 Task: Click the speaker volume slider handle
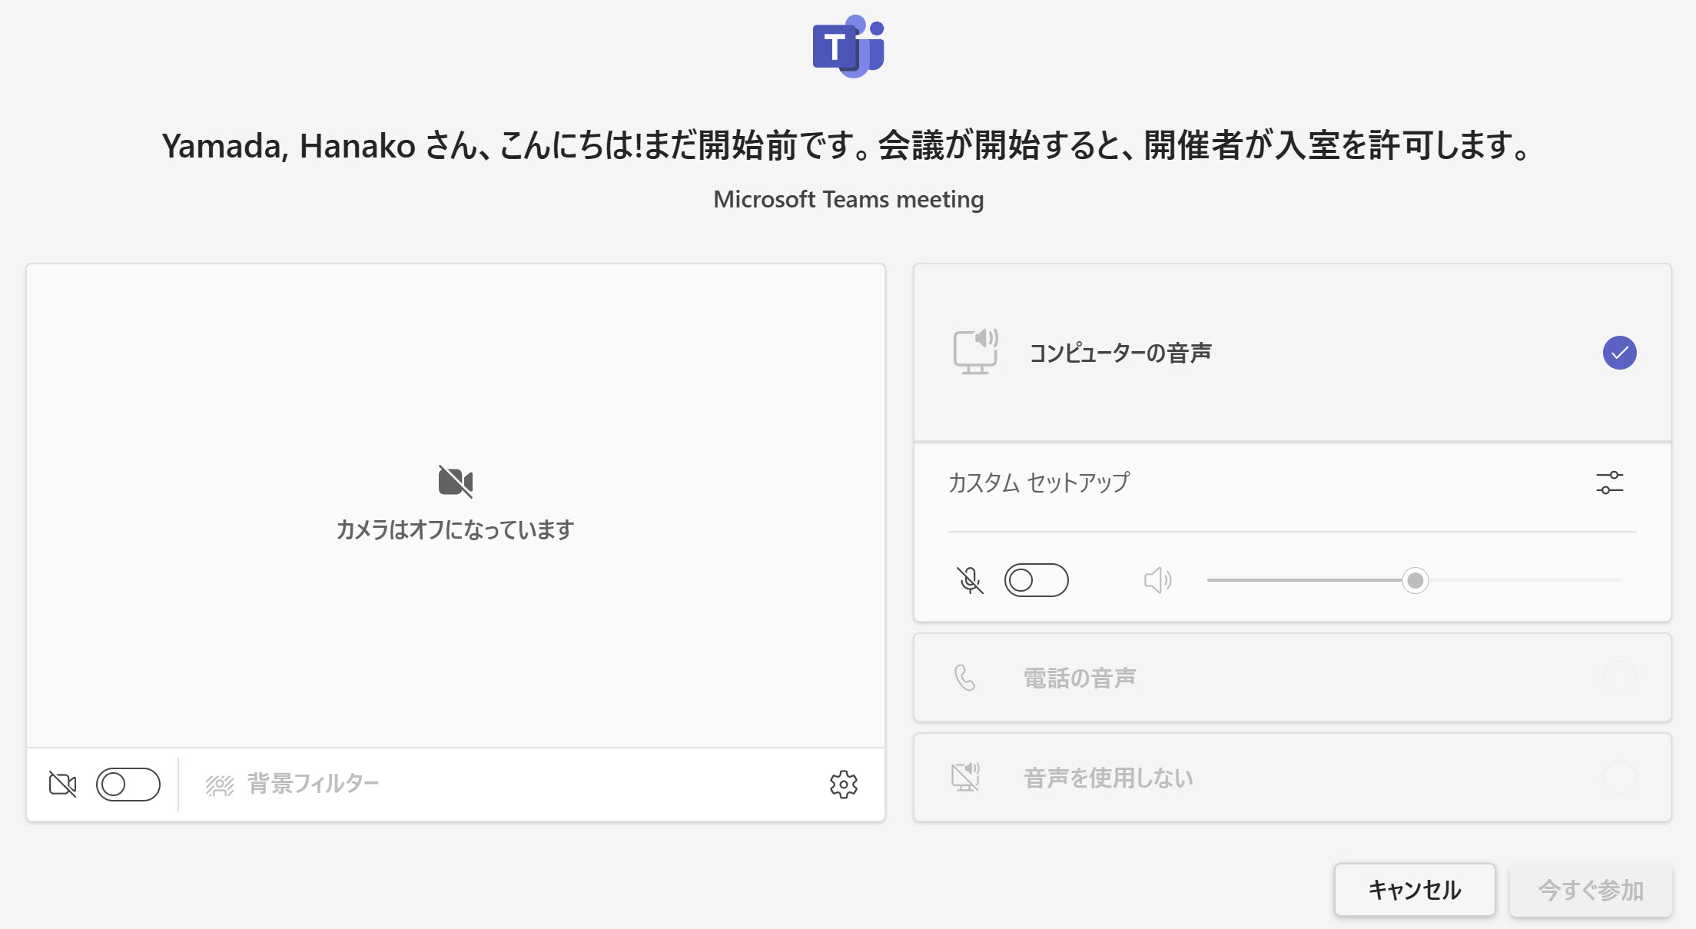[x=1415, y=580]
